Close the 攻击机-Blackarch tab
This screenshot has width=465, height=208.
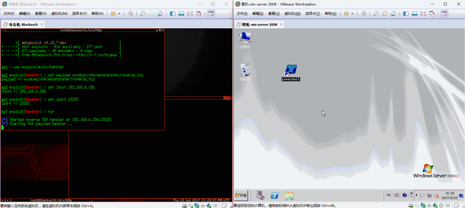point(42,24)
